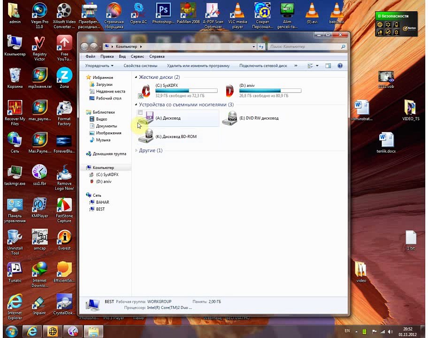Screen dimensions: 428x338
Task: Open KMPlayer desktop shortcut
Action: pyautogui.click(x=39, y=207)
